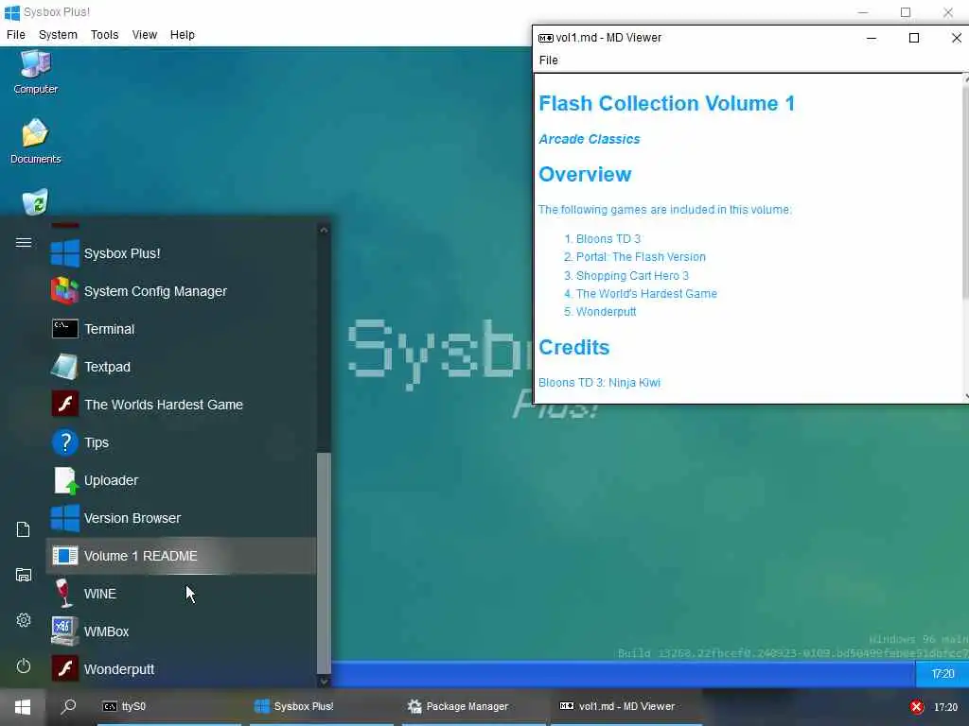Open Textpad from the start menu

(x=181, y=367)
